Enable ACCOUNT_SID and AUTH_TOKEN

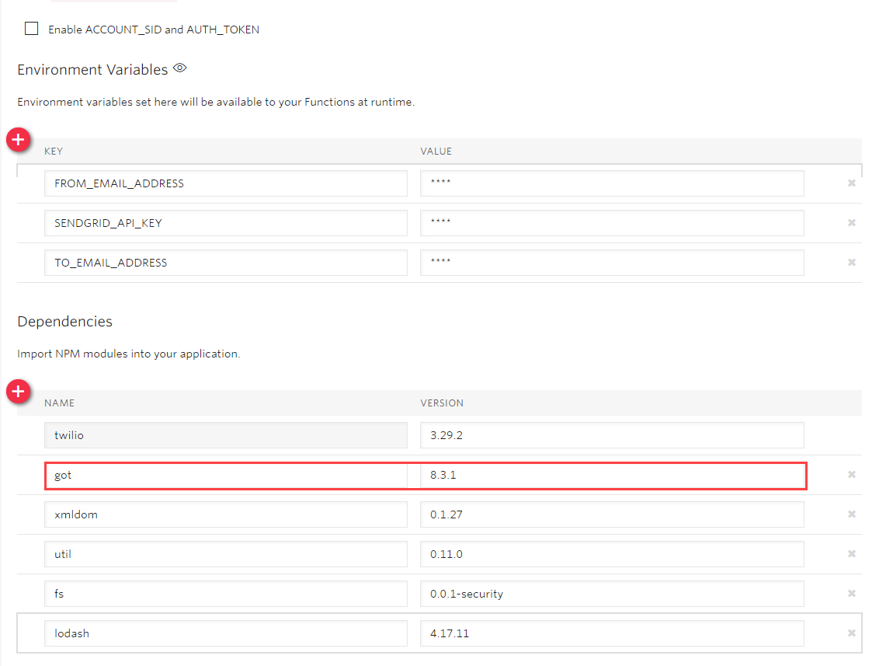click(x=31, y=28)
